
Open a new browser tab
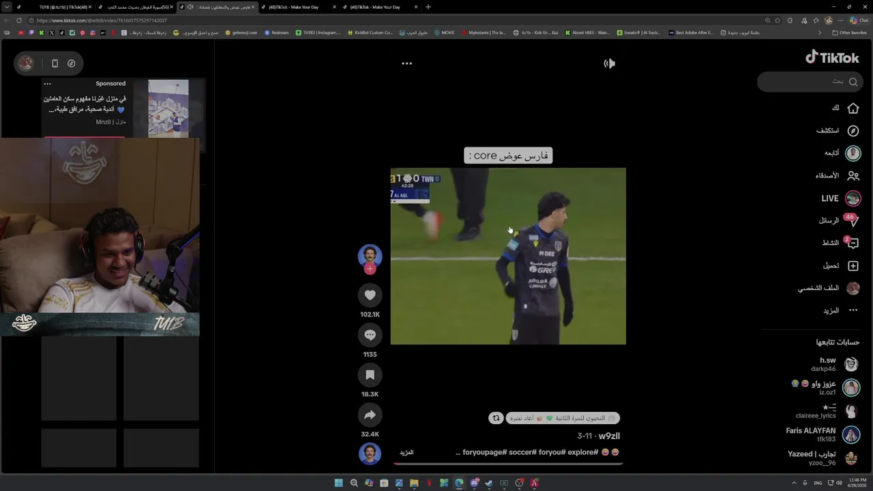click(428, 7)
